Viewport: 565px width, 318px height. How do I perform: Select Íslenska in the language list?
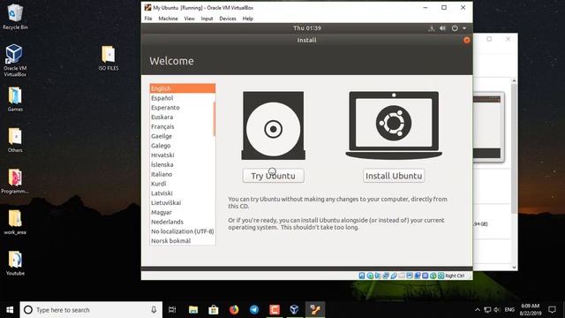coord(183,164)
